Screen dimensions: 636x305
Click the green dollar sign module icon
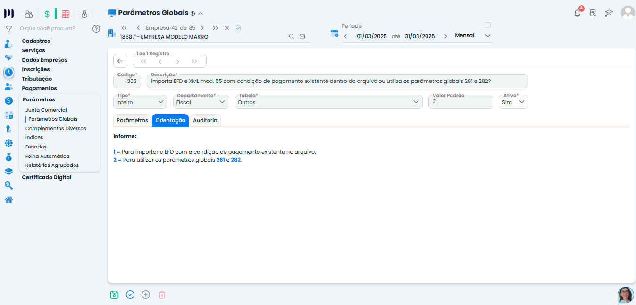pyautogui.click(x=47, y=14)
